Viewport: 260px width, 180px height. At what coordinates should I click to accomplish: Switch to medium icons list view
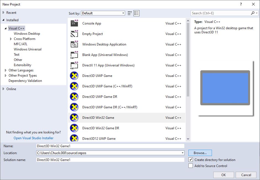(x=136, y=13)
